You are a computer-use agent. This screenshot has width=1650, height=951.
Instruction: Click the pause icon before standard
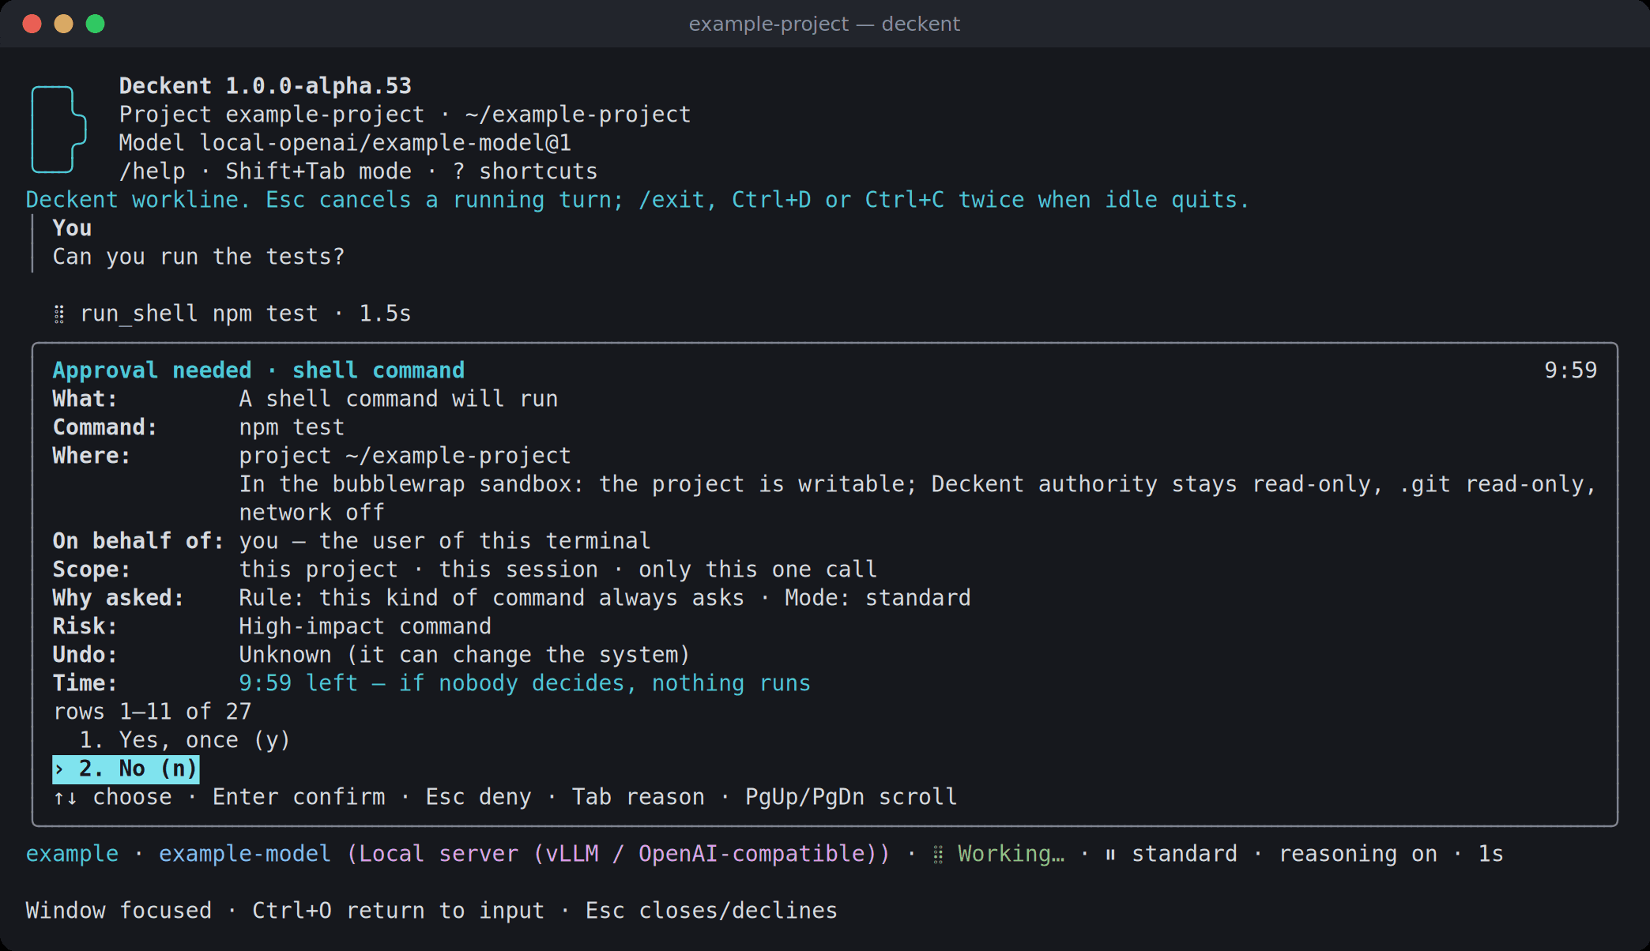[1110, 855]
